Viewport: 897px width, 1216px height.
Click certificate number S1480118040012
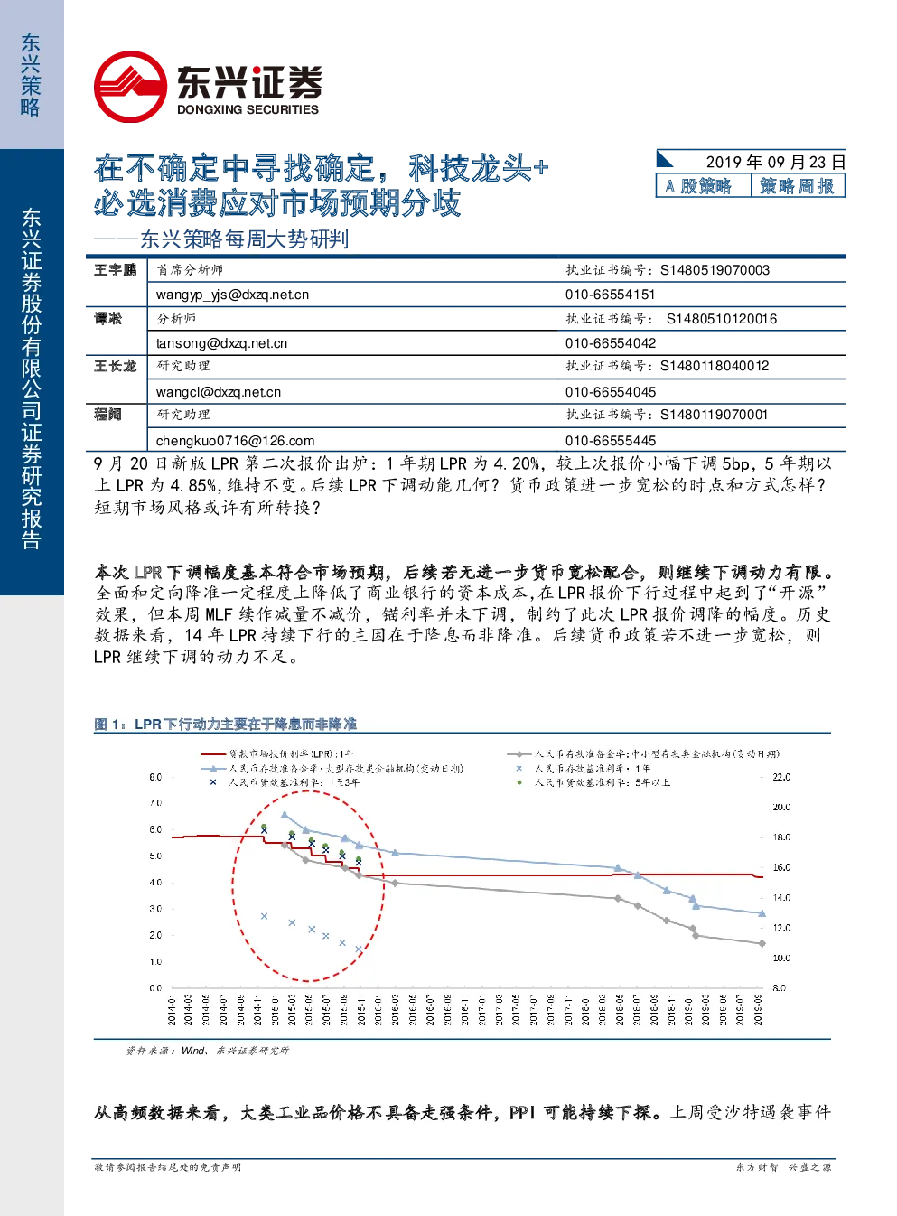click(715, 366)
